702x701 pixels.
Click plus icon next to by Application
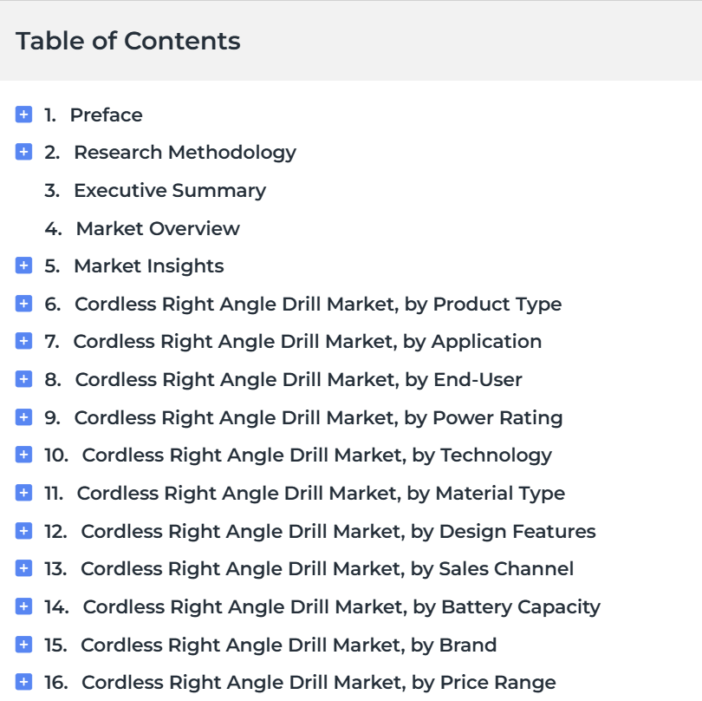[x=23, y=342]
